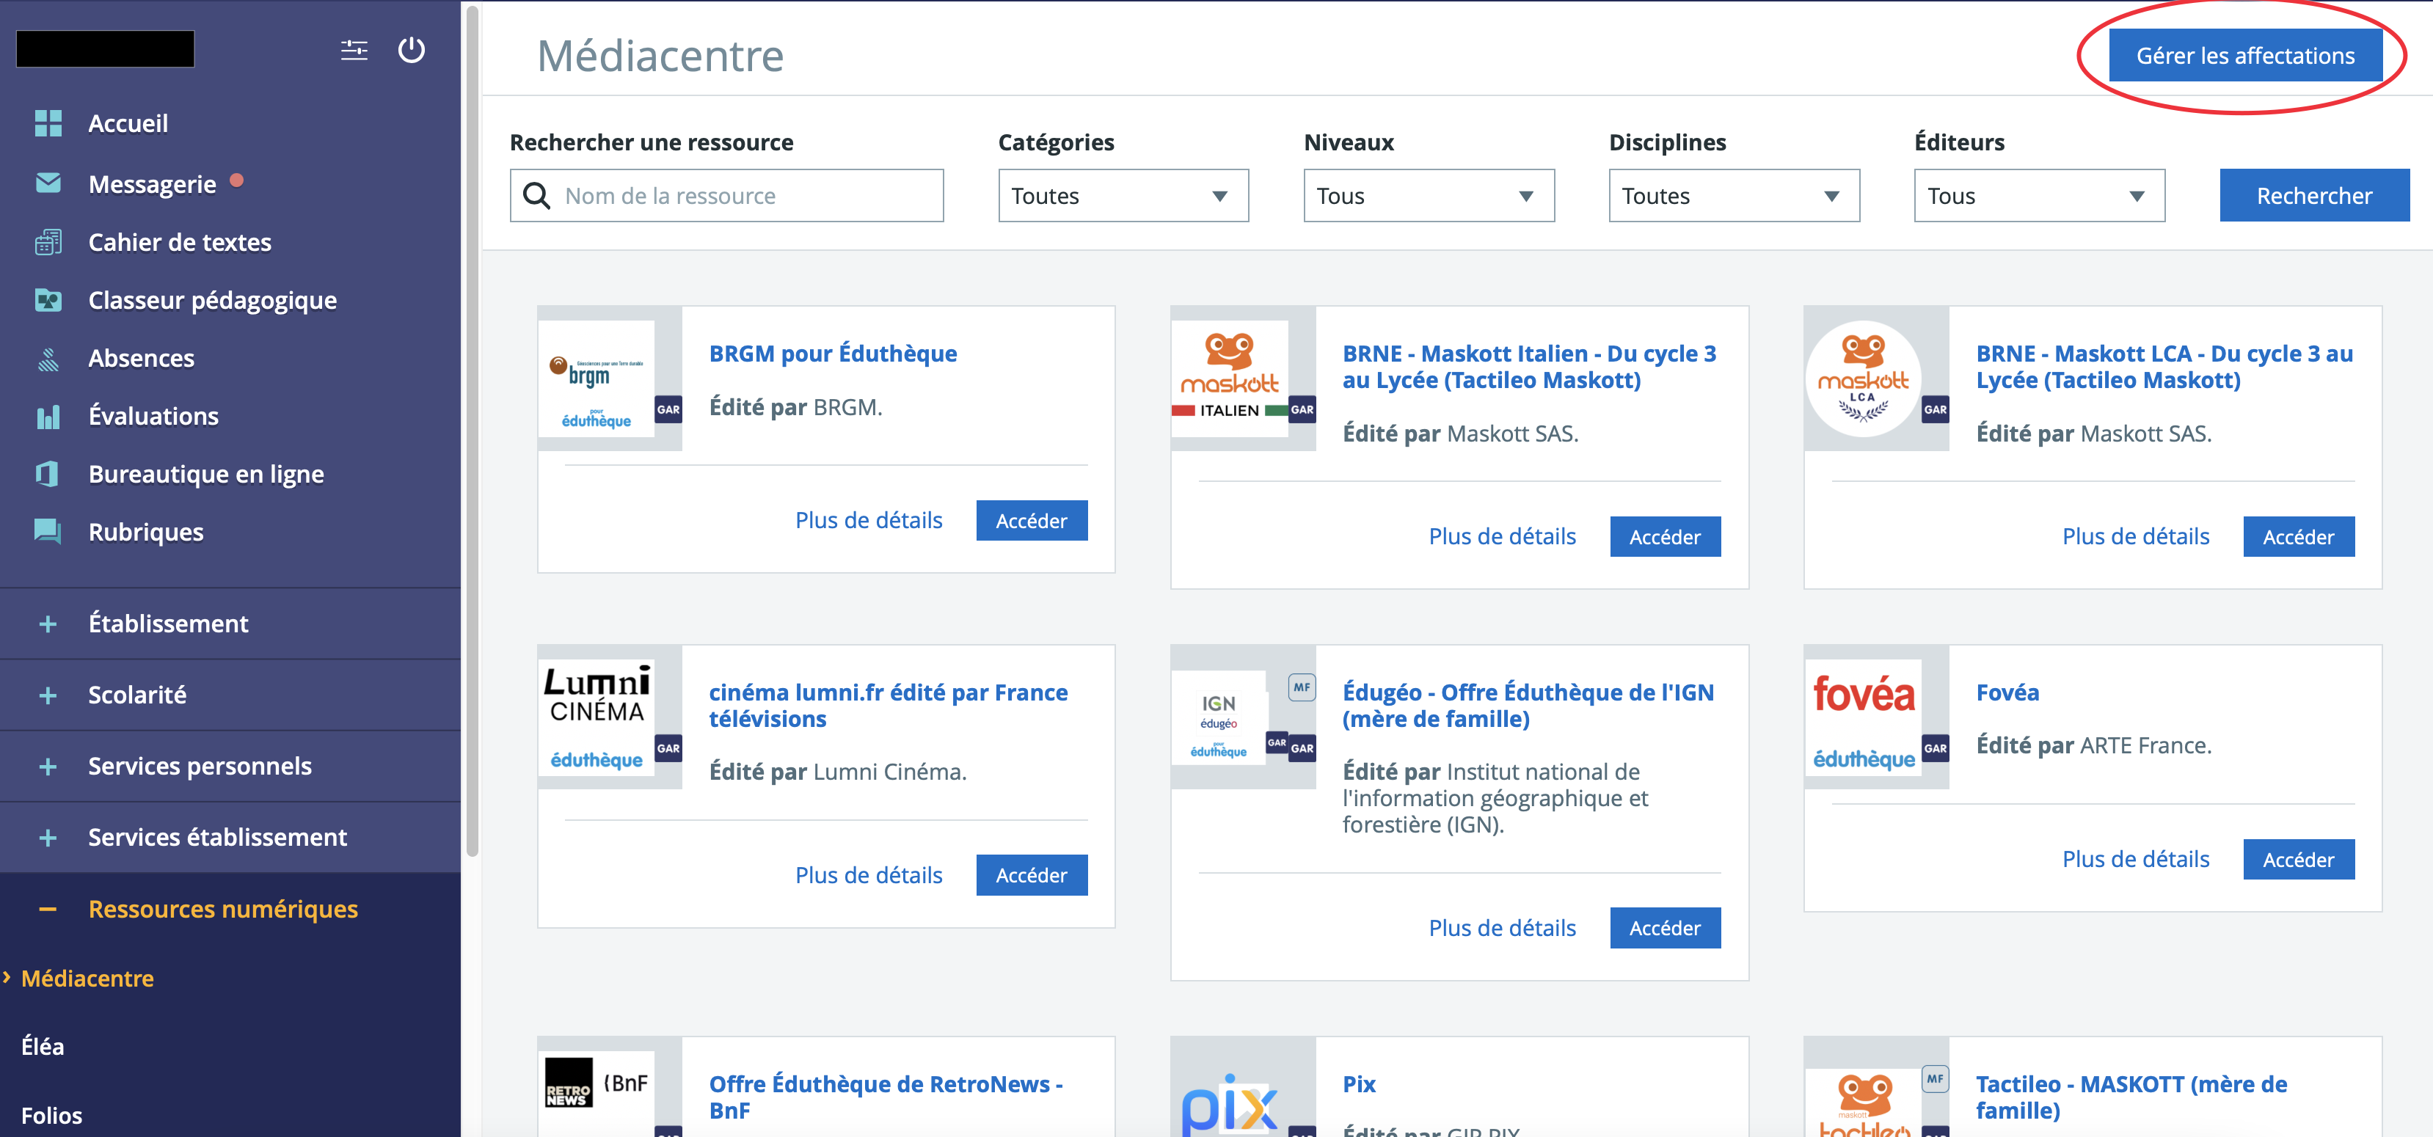Click the Rubriques chat icon
This screenshot has width=2433, height=1137.
pos(48,532)
